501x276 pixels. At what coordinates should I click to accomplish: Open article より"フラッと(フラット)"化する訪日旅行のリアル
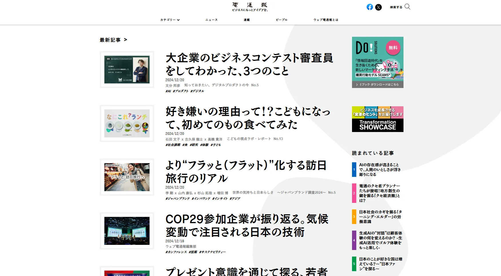coord(246,172)
